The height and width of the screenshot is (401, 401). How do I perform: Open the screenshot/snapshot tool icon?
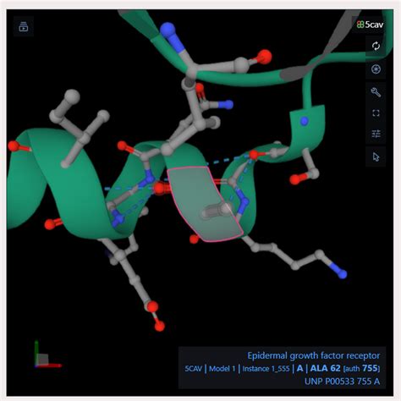[376, 69]
